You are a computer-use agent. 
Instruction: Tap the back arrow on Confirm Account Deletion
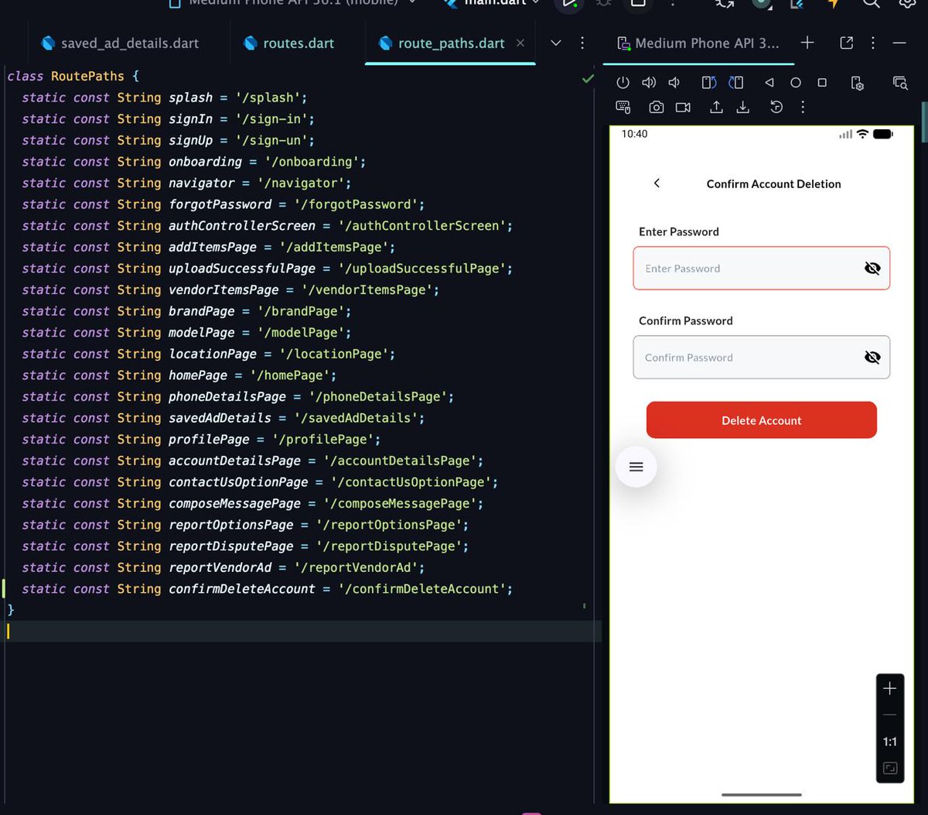tap(657, 183)
